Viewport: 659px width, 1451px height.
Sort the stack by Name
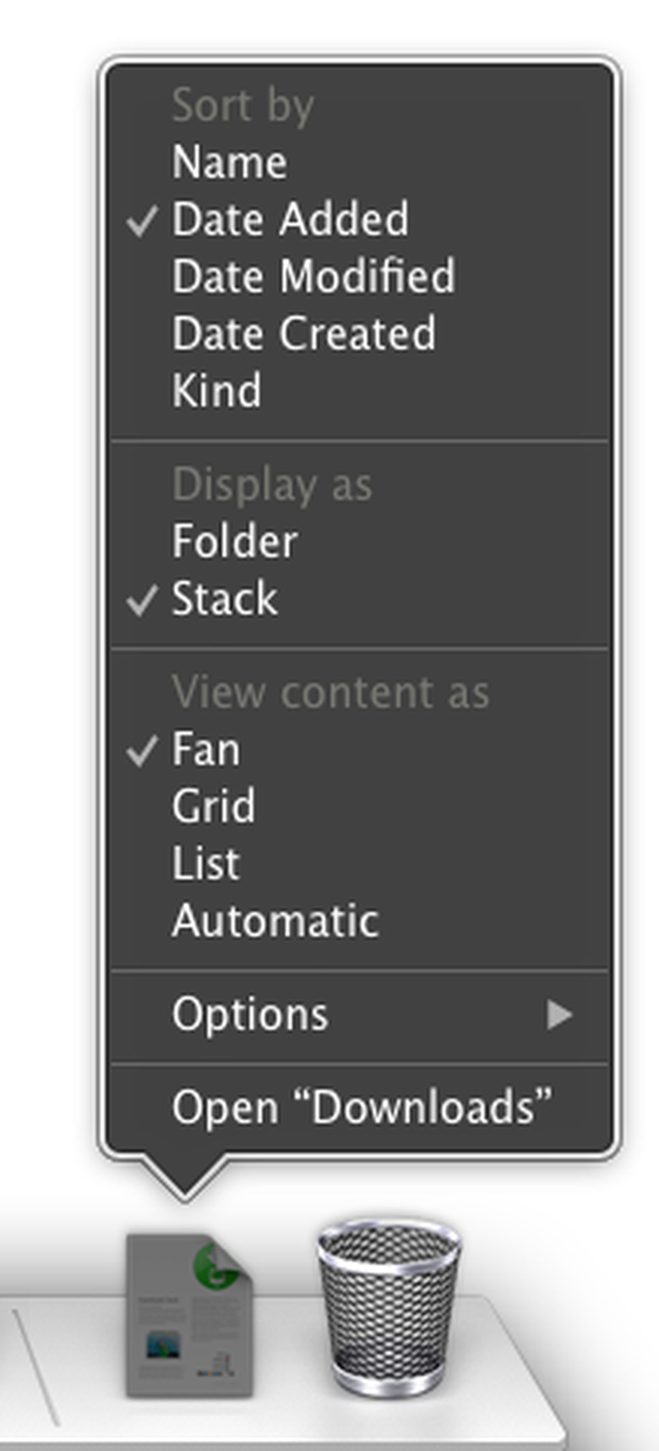[230, 162]
